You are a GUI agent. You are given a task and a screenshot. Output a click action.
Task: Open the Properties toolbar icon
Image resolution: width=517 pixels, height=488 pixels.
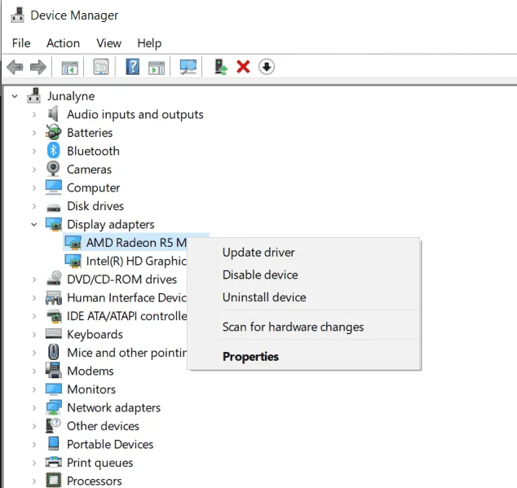pyautogui.click(x=101, y=67)
